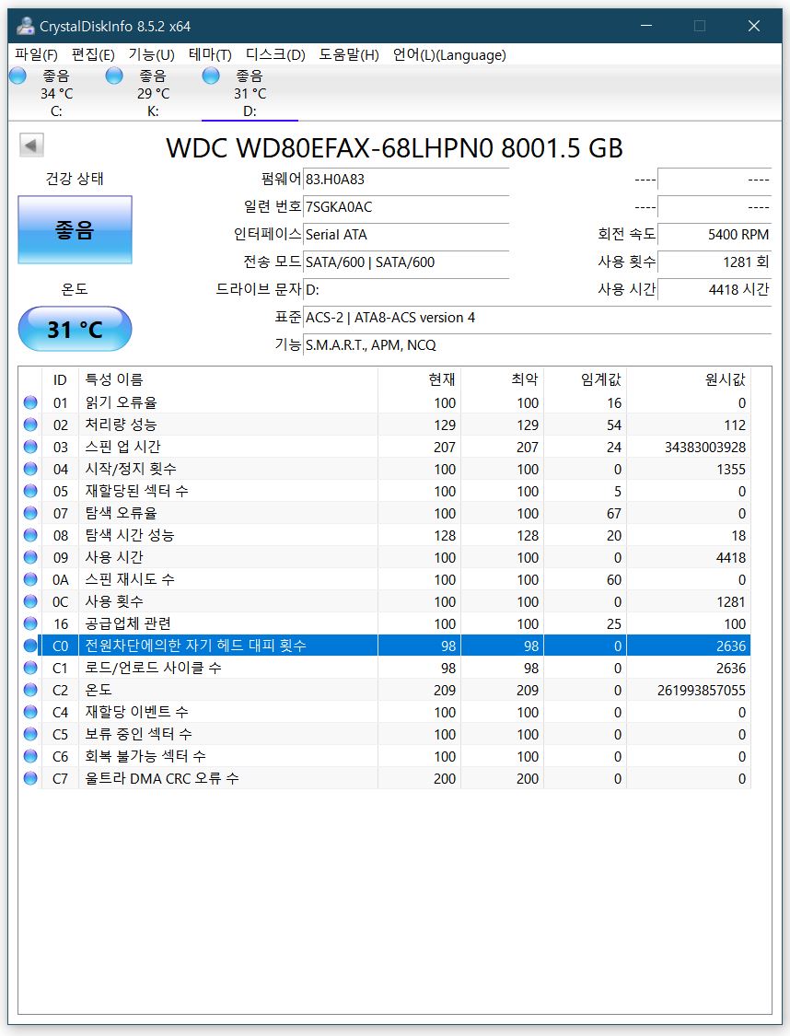Screen dimensions: 790x1036
Task: Click raw value 261993857055 in 온도 row
Action: click(701, 691)
